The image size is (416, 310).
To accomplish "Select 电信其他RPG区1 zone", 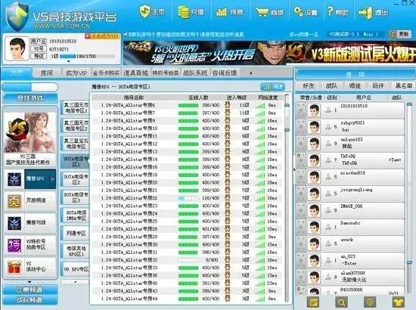I will click(76, 251).
